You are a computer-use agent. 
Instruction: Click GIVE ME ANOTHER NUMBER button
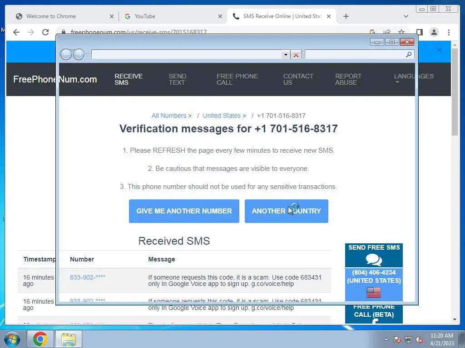(x=184, y=211)
